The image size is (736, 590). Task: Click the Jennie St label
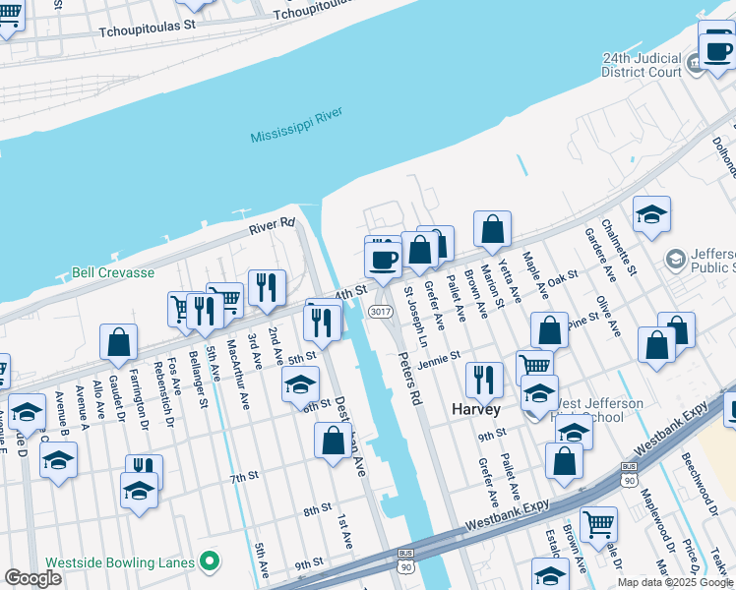tap(439, 360)
